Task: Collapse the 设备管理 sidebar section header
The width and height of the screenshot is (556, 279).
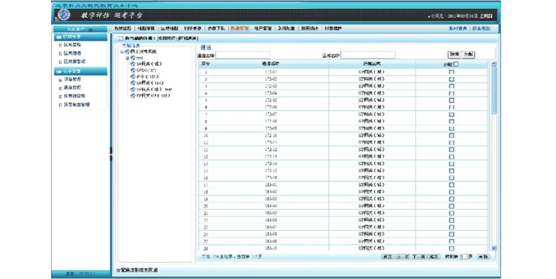Action: point(80,71)
